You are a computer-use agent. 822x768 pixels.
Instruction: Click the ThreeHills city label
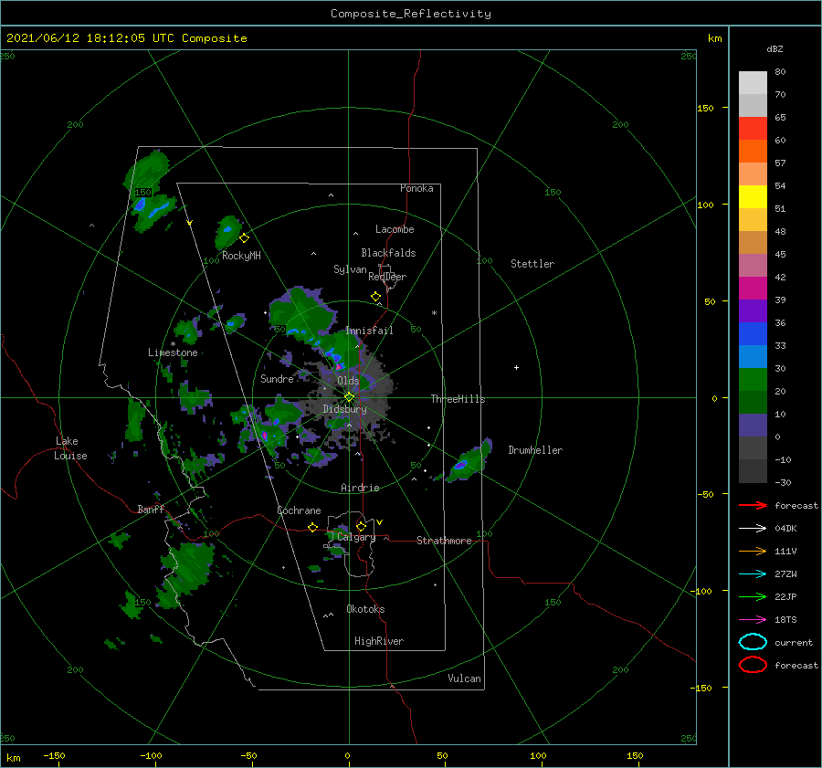click(x=458, y=399)
